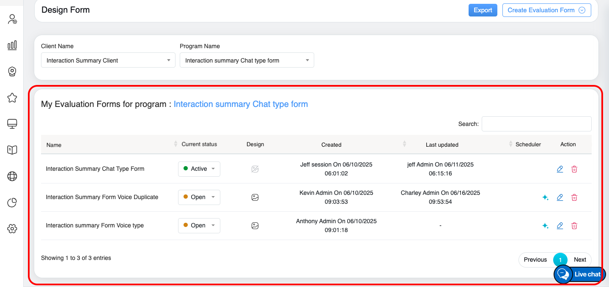
Task: Sort table by Created column header
Action: [x=331, y=145]
